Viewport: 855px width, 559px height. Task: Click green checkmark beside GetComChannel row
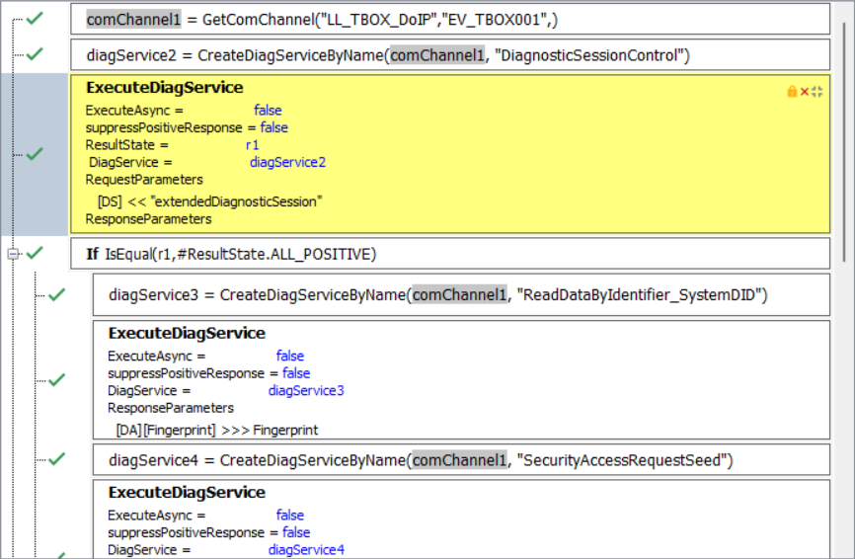36,19
